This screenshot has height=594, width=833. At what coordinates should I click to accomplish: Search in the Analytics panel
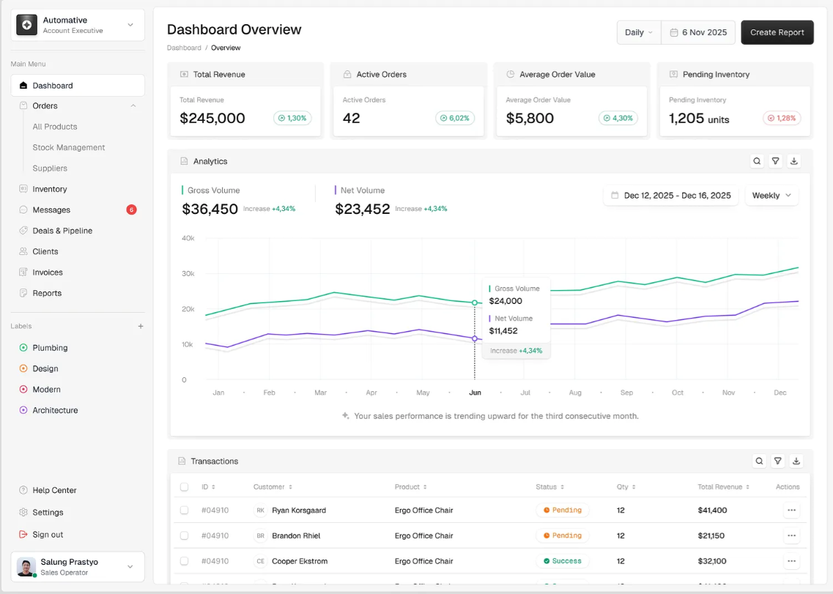(757, 161)
